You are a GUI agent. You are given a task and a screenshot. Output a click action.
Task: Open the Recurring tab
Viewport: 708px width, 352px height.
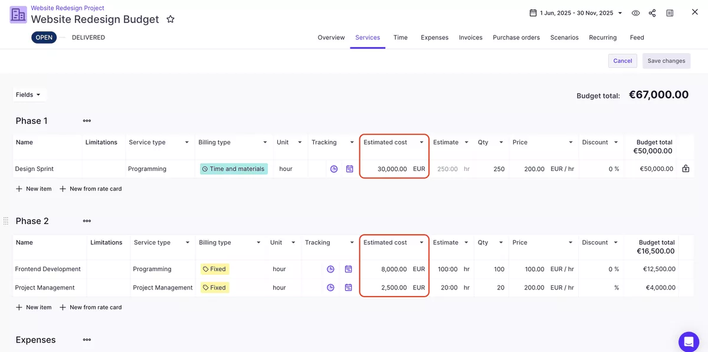point(603,38)
